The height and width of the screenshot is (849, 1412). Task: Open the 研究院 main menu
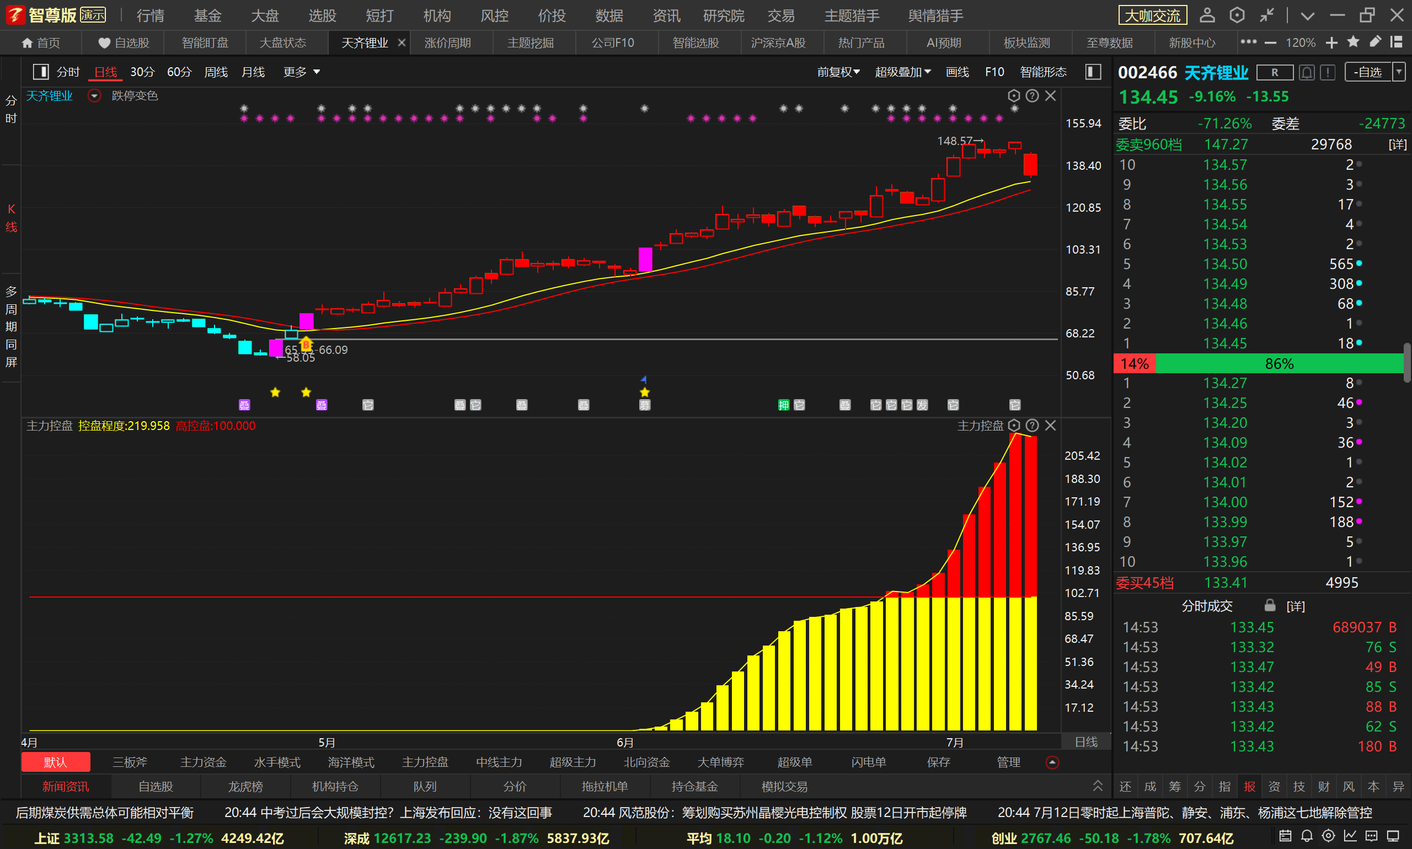(724, 15)
